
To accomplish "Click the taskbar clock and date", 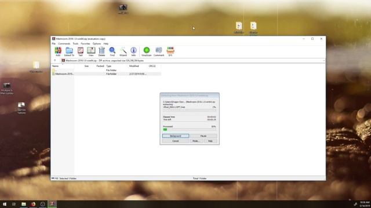I will pyautogui.click(x=365, y=204).
